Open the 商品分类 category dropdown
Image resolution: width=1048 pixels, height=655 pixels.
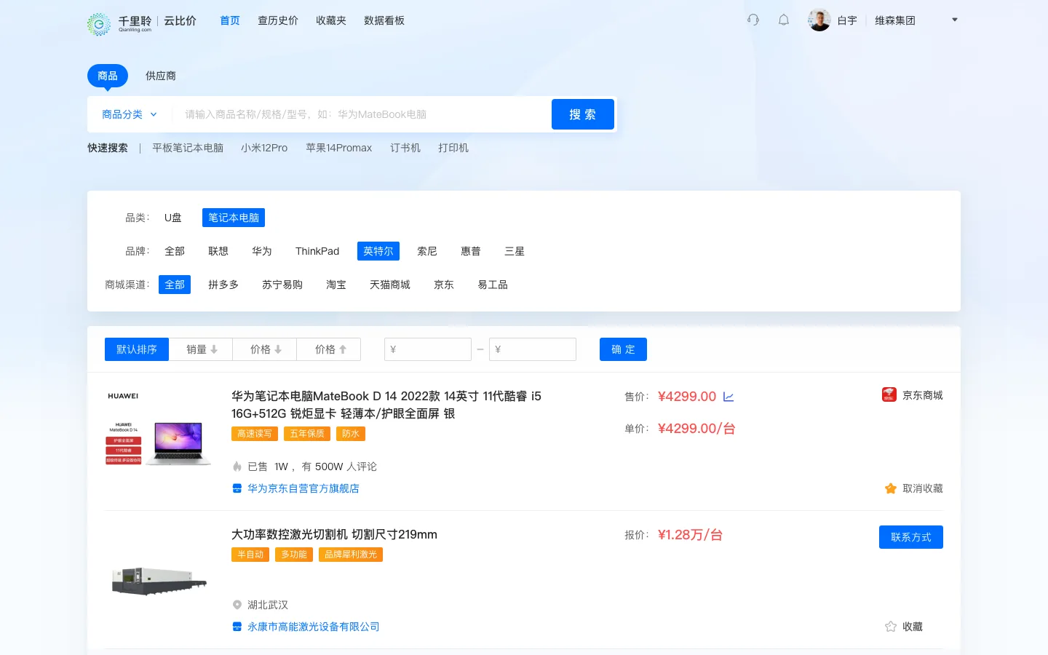tap(130, 114)
